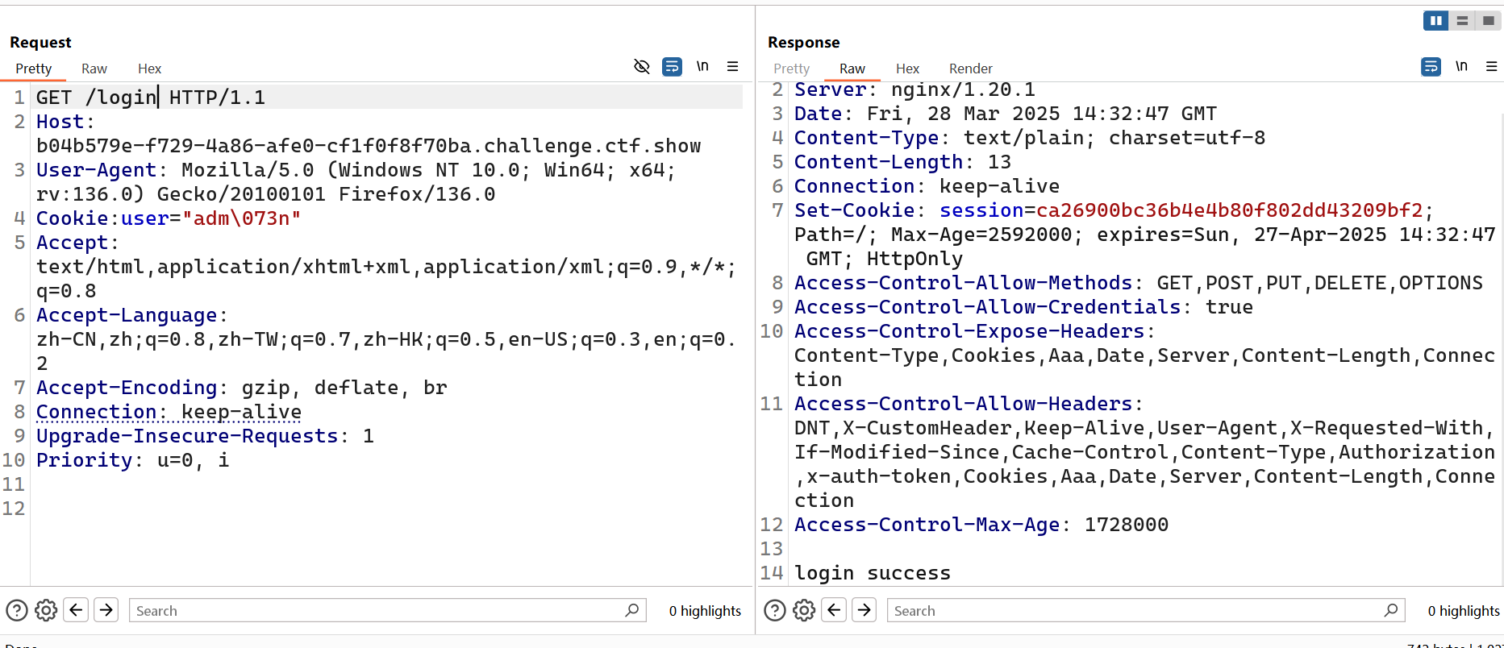Select combined tabbed layout icon
The height and width of the screenshot is (648, 1504).
click(x=1489, y=21)
